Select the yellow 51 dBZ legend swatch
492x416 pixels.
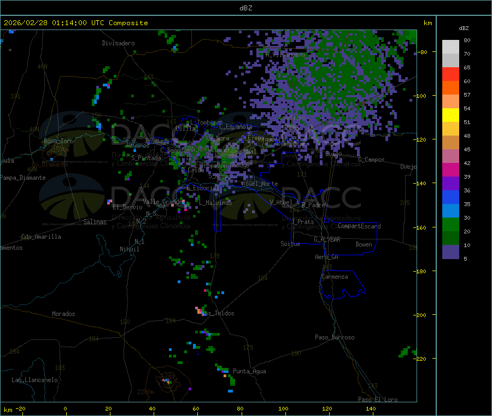[450, 115]
